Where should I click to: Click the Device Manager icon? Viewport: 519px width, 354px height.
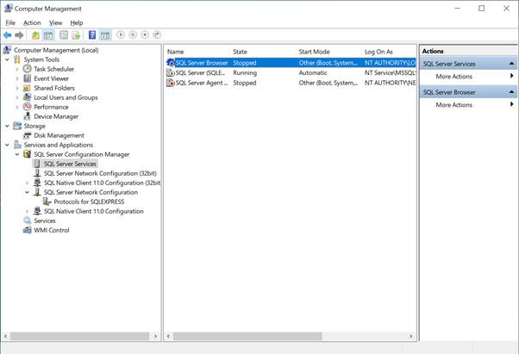click(27, 116)
